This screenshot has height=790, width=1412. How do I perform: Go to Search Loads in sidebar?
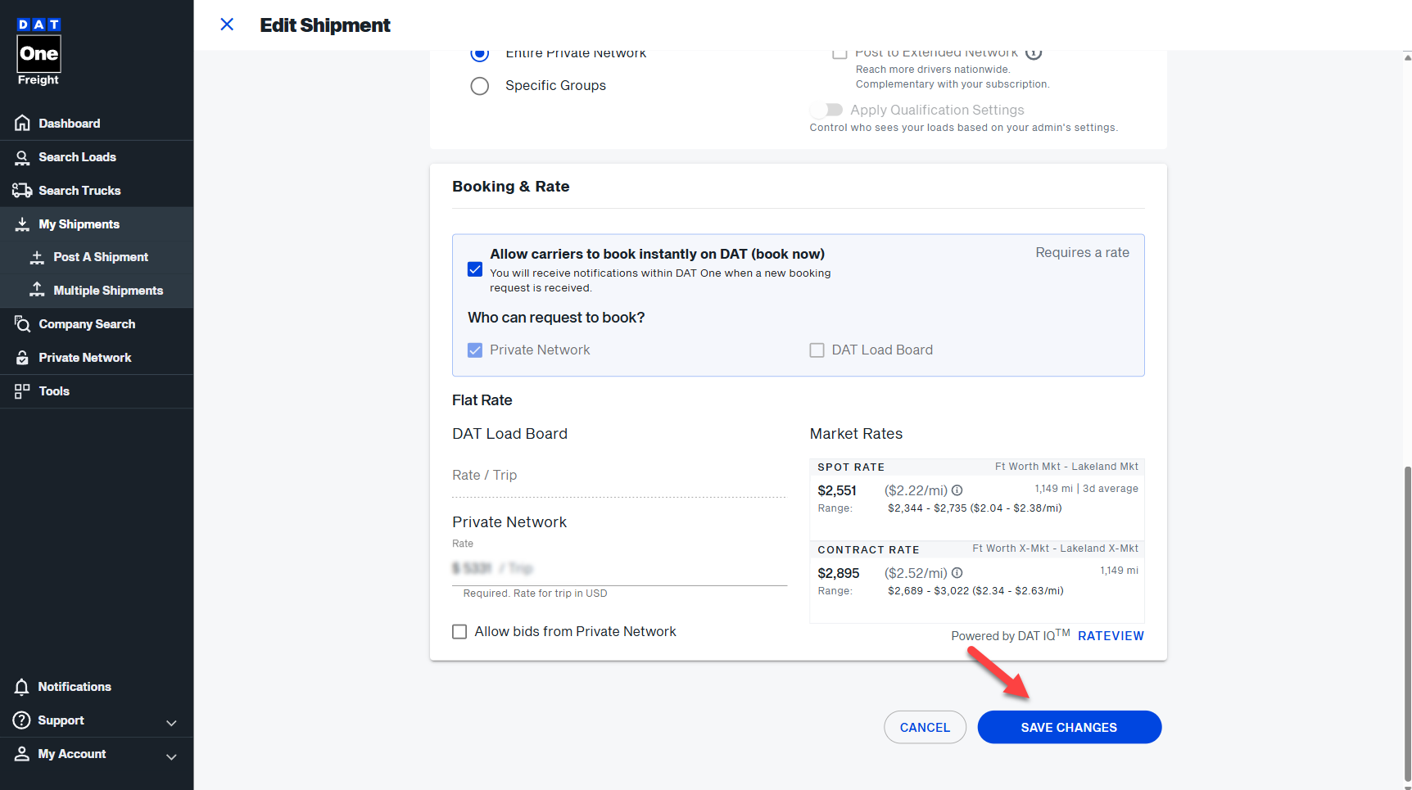click(x=77, y=157)
